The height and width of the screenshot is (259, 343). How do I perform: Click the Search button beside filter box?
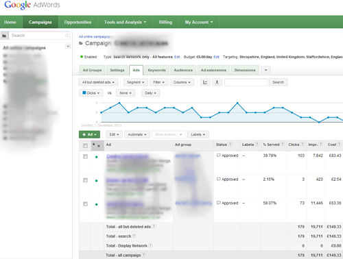point(278,82)
